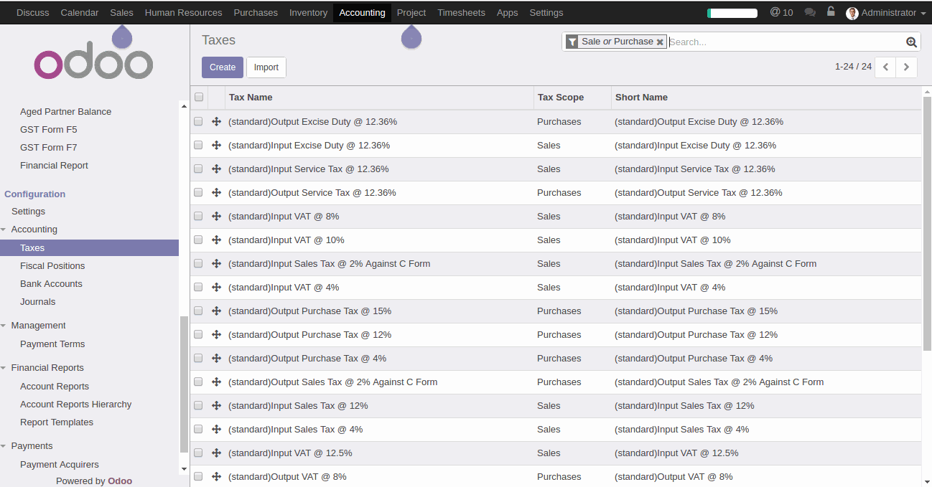The image size is (932, 487).
Task: Click drag handle of Input Sales Tax 2% C Form row
Action: (216, 264)
